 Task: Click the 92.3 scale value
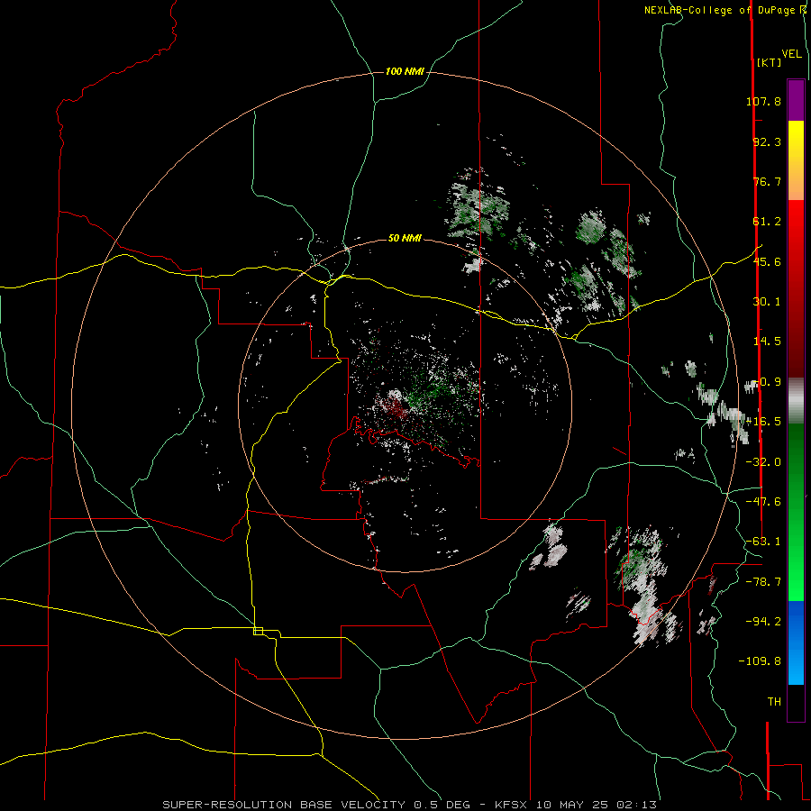767,141
